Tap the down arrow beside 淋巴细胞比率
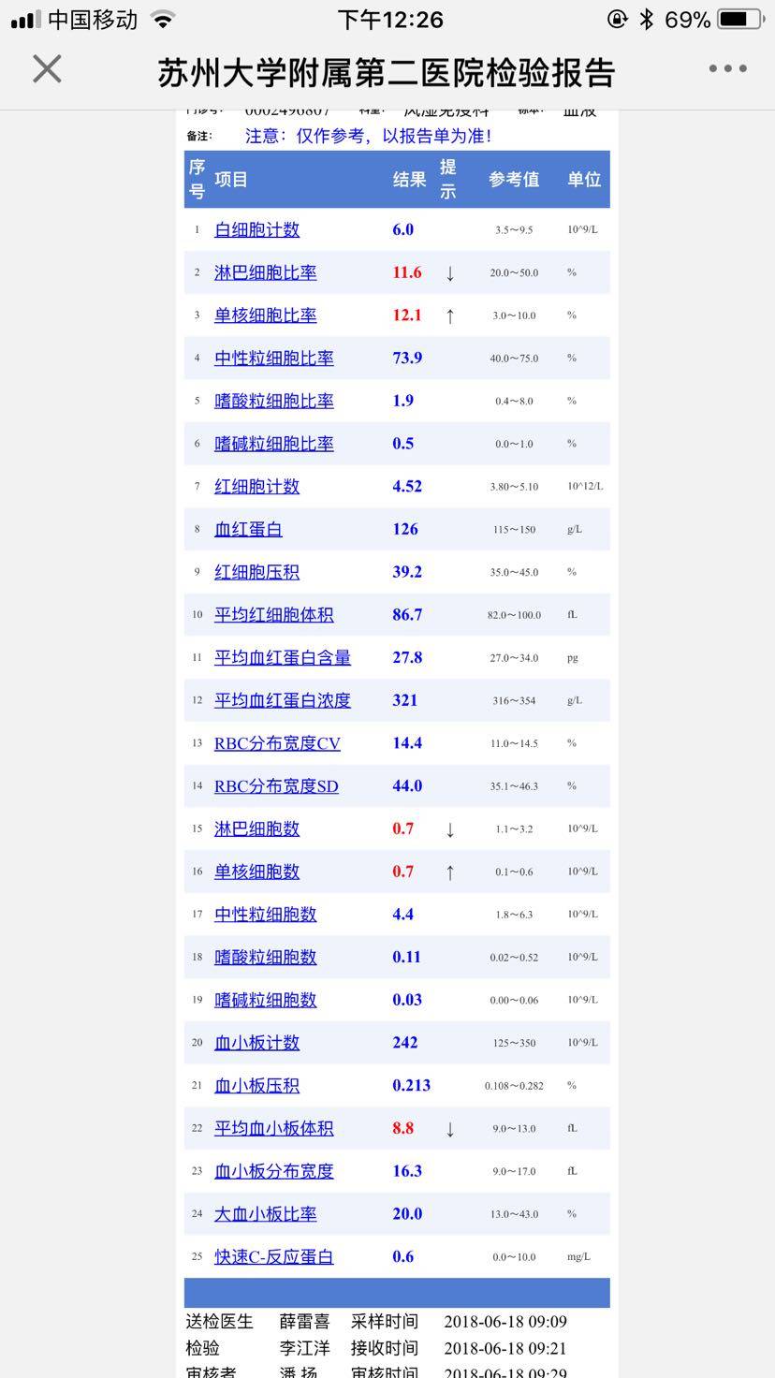Image resolution: width=775 pixels, height=1378 pixels. point(450,273)
